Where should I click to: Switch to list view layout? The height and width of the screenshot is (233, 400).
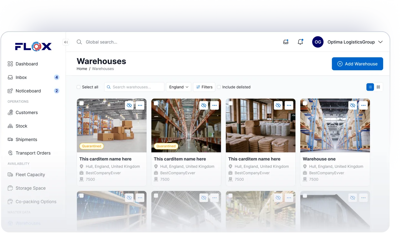click(370, 87)
